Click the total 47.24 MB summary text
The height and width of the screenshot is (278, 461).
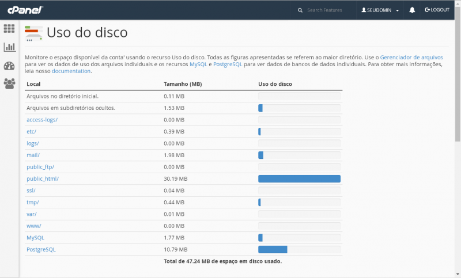tap(222, 261)
